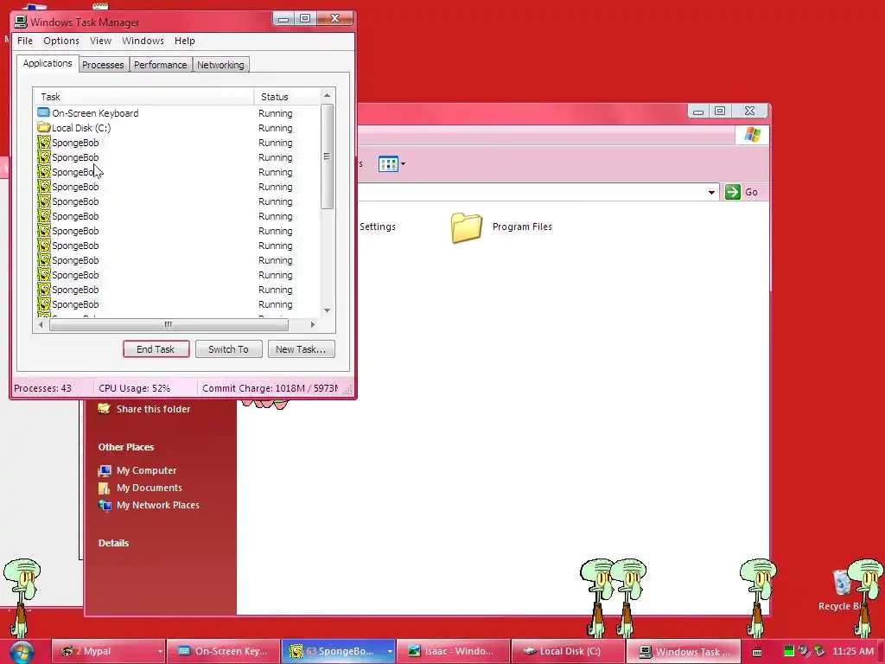Open My Network Places link
The width and height of the screenshot is (885, 664).
[x=158, y=505]
